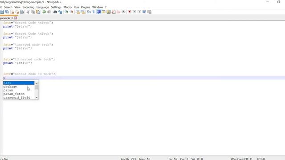Screen dimensions: 285x160
Task: Toggle the file monitoring eye icon
Action: tap(123, 12)
